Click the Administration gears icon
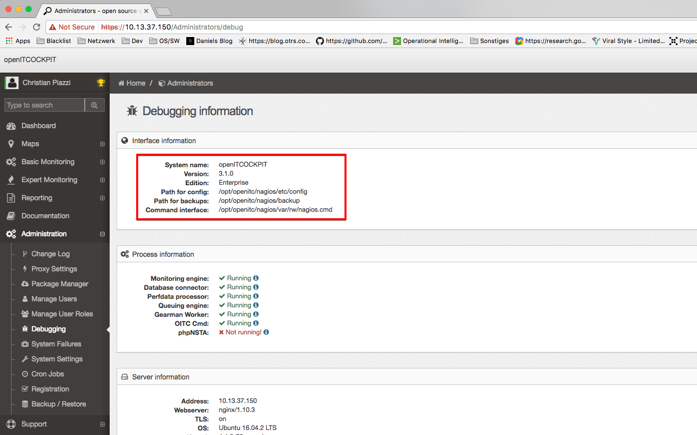This screenshot has width=697, height=435. [11, 234]
